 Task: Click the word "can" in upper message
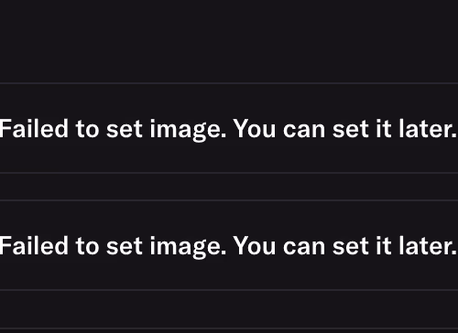pyautogui.click(x=304, y=131)
